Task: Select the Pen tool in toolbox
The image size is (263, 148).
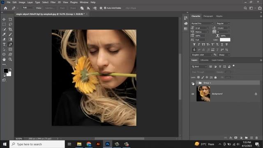Action: (x=10, y=44)
